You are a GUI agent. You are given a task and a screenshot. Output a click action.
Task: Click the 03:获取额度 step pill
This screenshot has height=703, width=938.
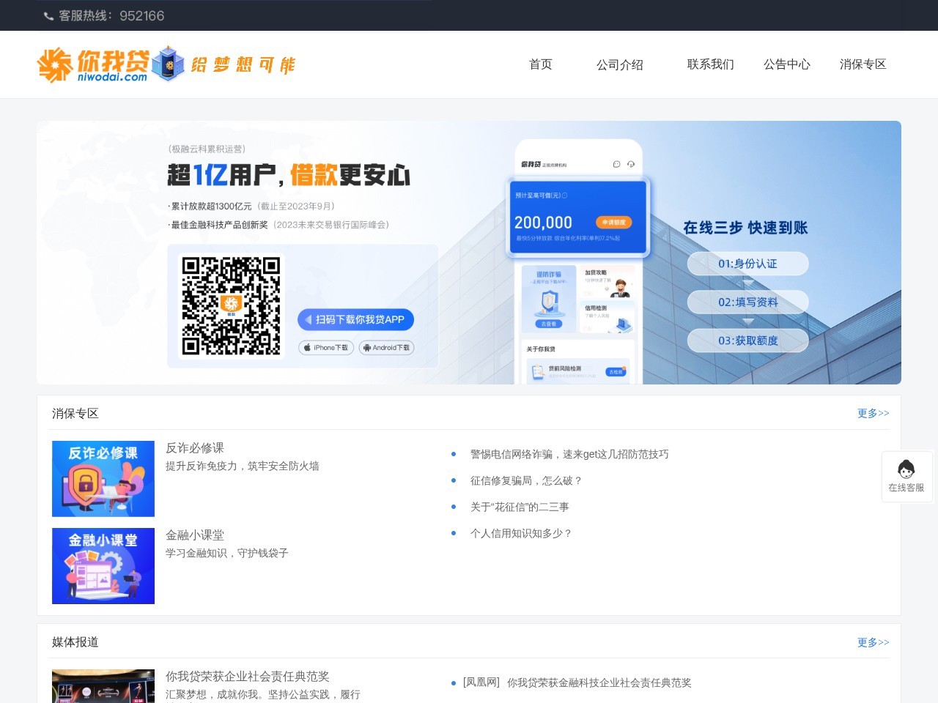747,341
